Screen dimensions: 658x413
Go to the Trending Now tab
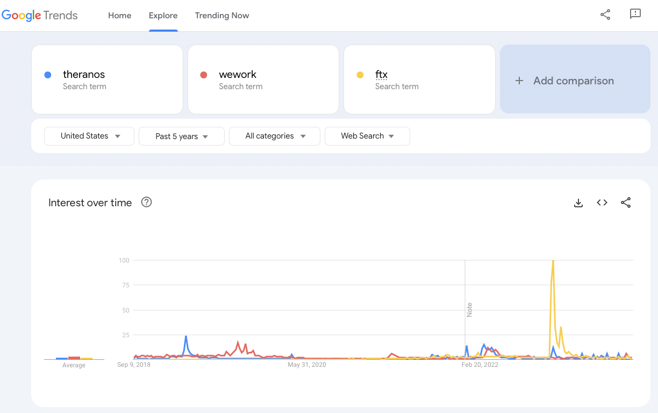click(222, 16)
